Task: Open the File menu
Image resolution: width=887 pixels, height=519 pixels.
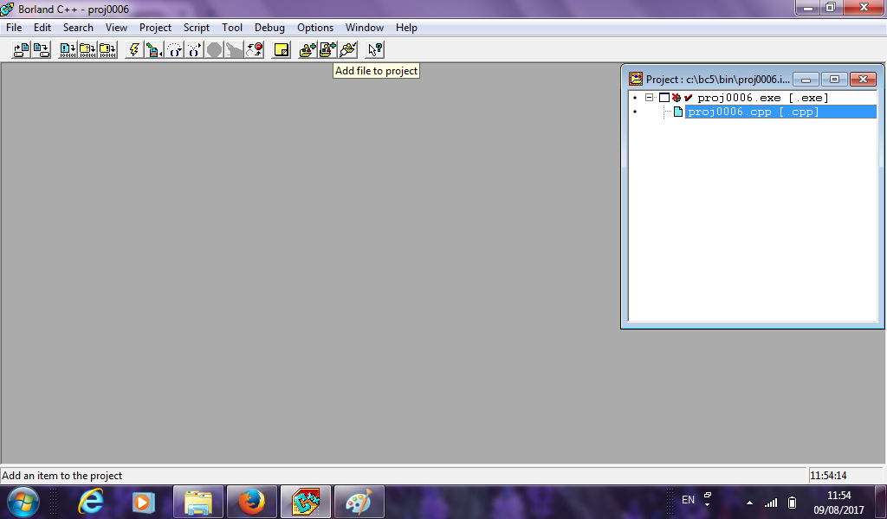Action: [x=14, y=27]
